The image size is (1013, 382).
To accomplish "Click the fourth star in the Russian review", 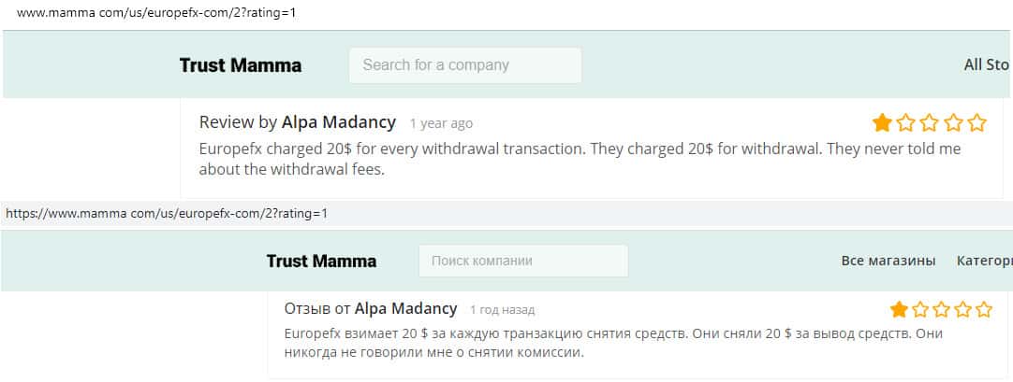I will pyautogui.click(x=962, y=309).
